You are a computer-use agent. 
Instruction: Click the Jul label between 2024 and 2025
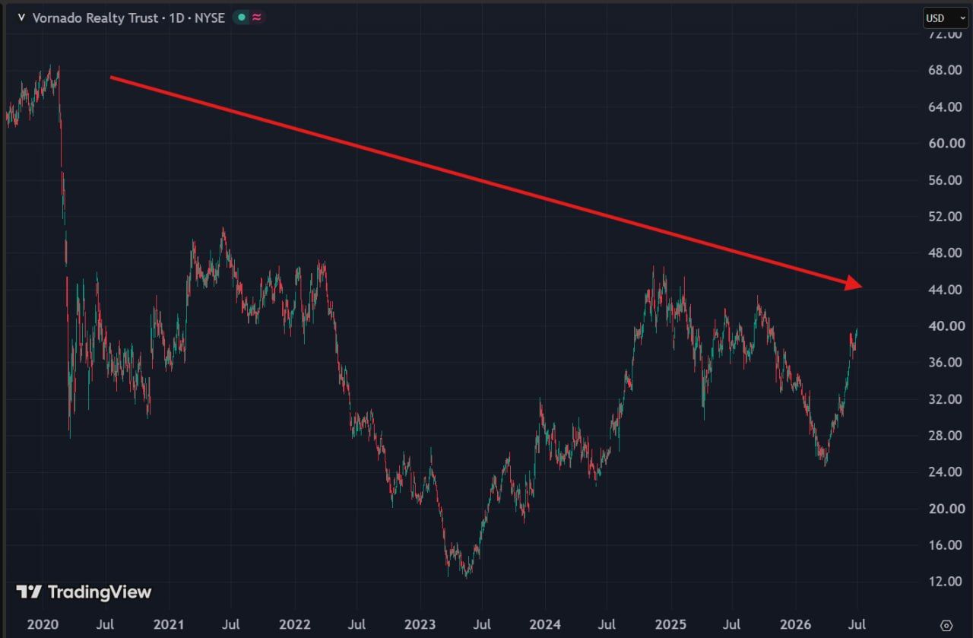[608, 625]
